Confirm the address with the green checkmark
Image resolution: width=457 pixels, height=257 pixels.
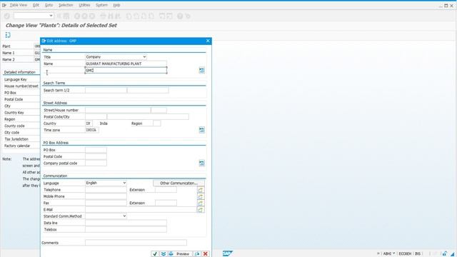[x=155, y=254]
